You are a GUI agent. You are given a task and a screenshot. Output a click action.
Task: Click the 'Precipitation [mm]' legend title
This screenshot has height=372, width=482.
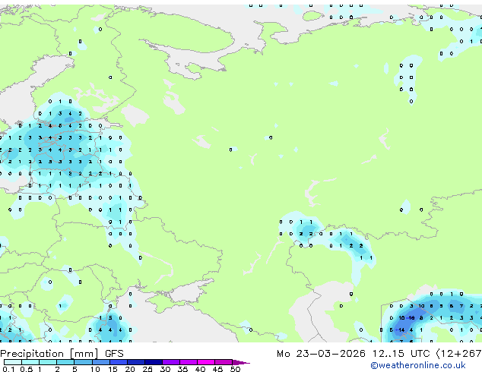(x=49, y=354)
